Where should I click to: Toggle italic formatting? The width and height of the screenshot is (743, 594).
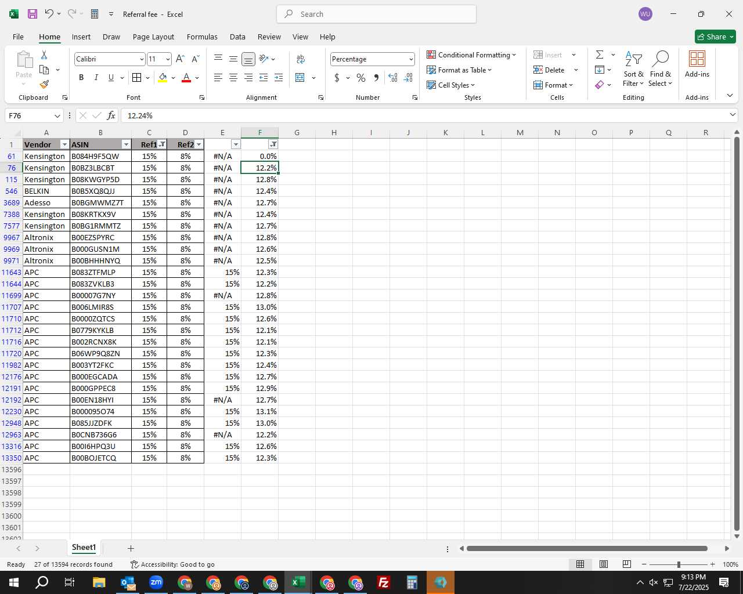tap(96, 78)
